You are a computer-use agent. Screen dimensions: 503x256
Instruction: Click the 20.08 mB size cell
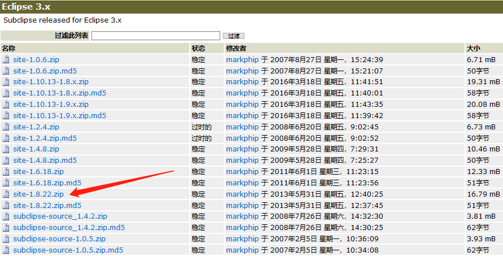click(x=483, y=104)
